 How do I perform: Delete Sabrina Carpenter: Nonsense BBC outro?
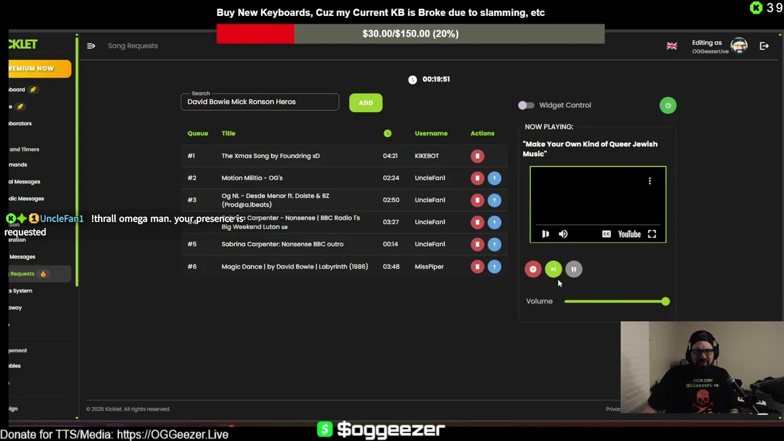click(477, 244)
